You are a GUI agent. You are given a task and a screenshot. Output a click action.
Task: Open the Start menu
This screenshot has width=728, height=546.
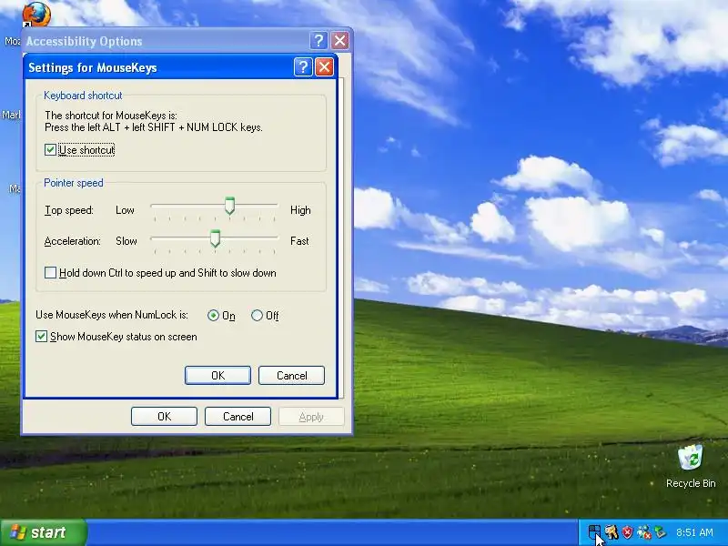pos(43,532)
